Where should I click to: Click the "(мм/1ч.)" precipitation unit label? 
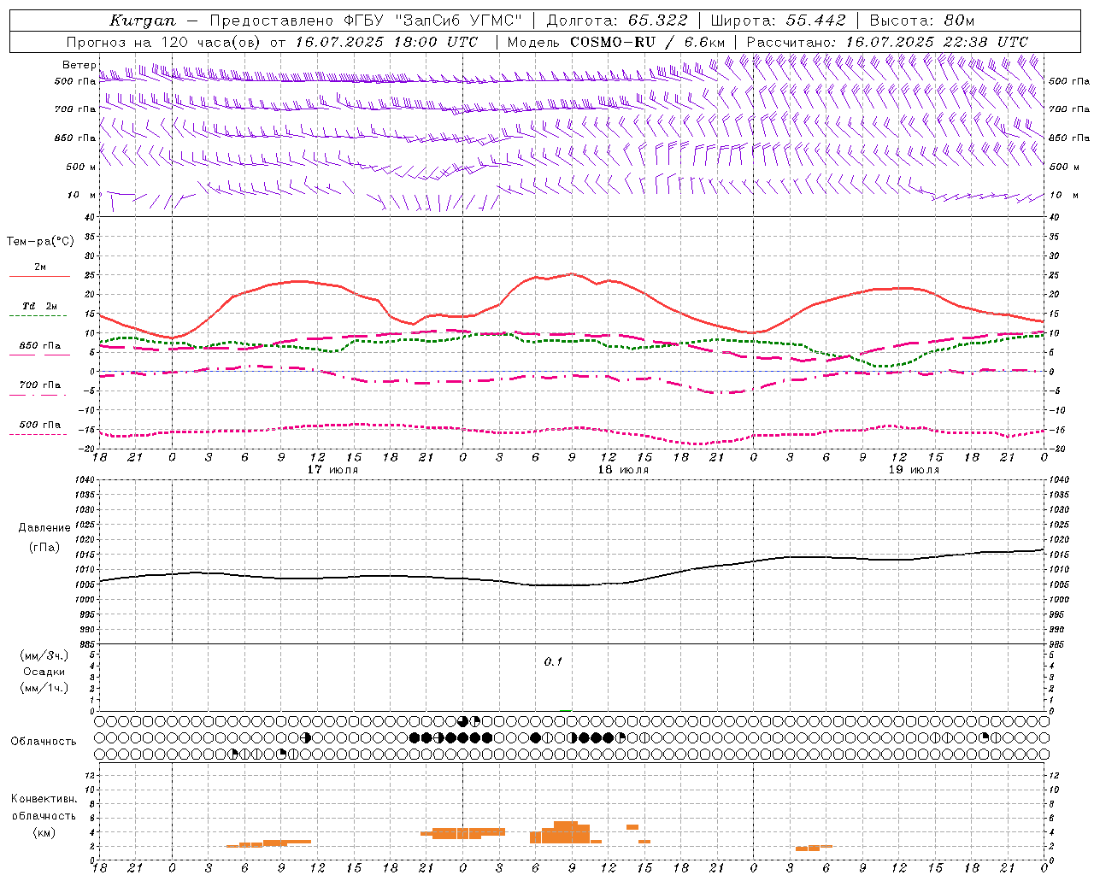44,688
